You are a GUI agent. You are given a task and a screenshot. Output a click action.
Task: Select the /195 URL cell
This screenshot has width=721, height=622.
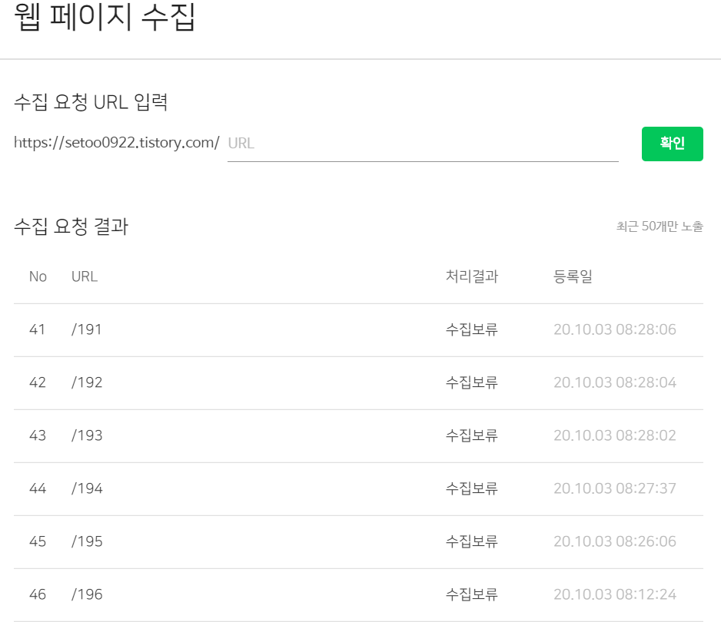coord(87,541)
